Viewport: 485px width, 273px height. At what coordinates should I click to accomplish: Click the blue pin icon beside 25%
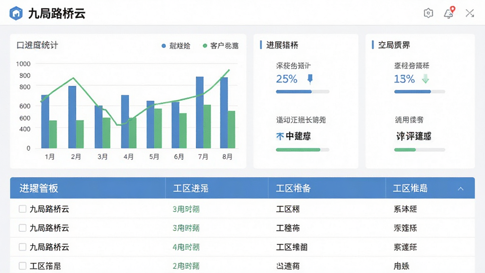310,79
